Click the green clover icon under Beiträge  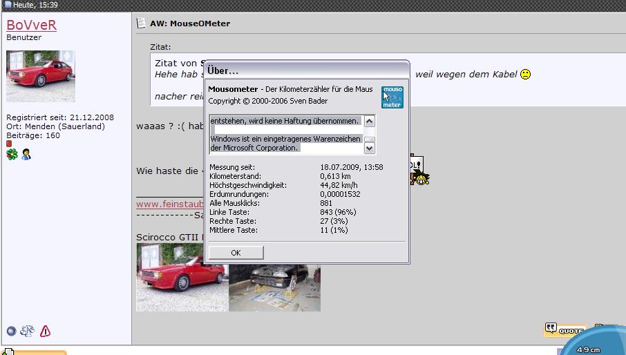[12, 154]
